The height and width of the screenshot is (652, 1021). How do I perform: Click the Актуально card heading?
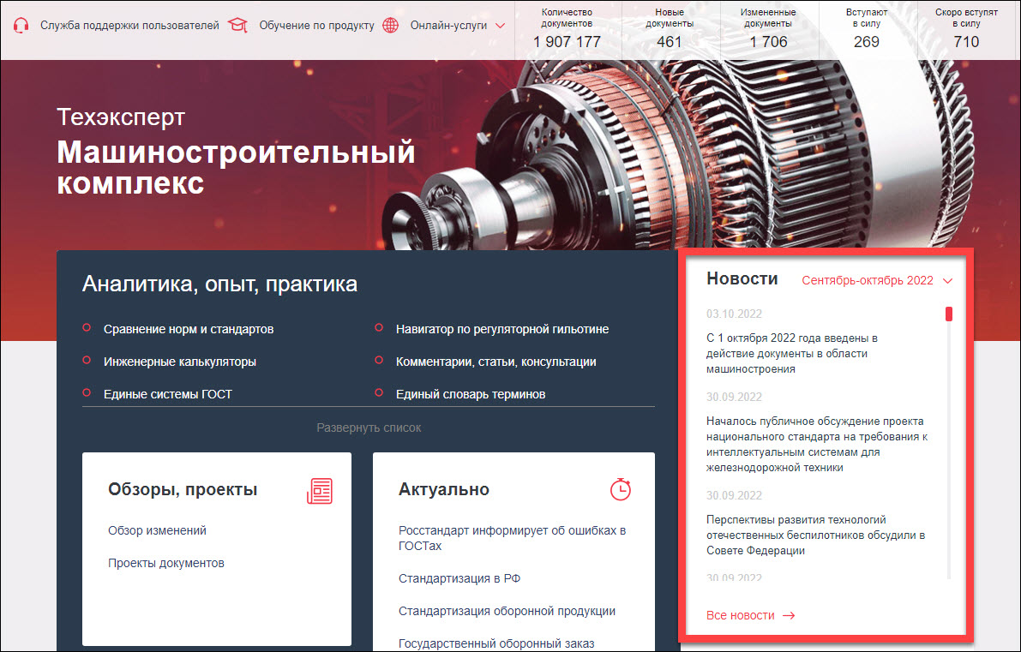pyautogui.click(x=443, y=489)
